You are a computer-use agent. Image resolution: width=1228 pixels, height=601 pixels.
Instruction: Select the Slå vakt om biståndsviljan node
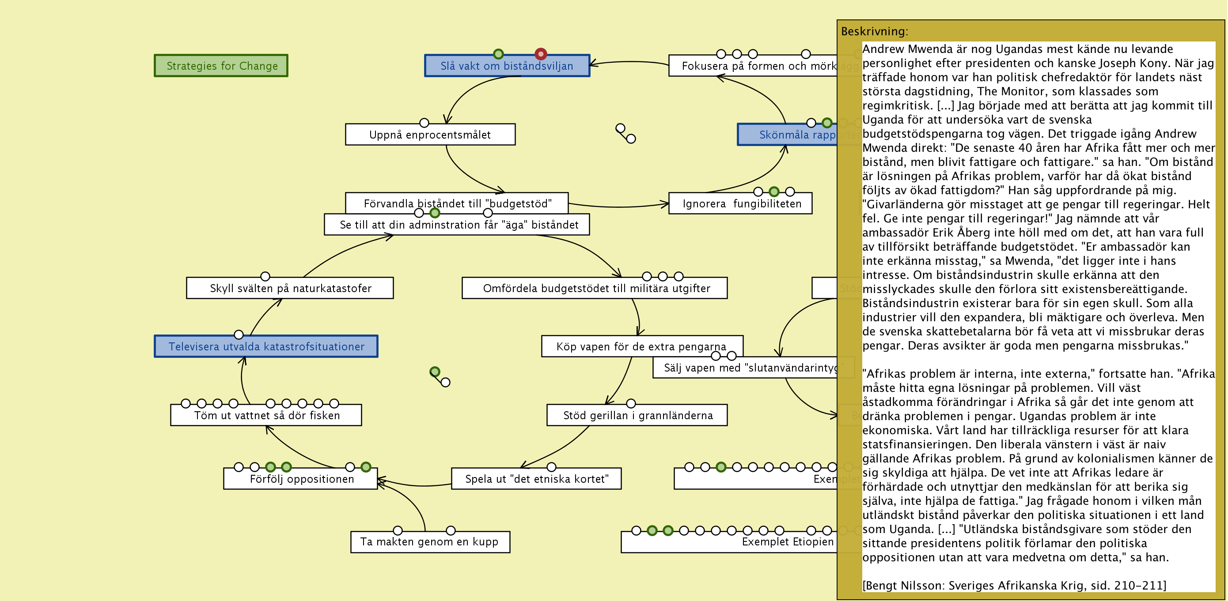[x=507, y=66]
